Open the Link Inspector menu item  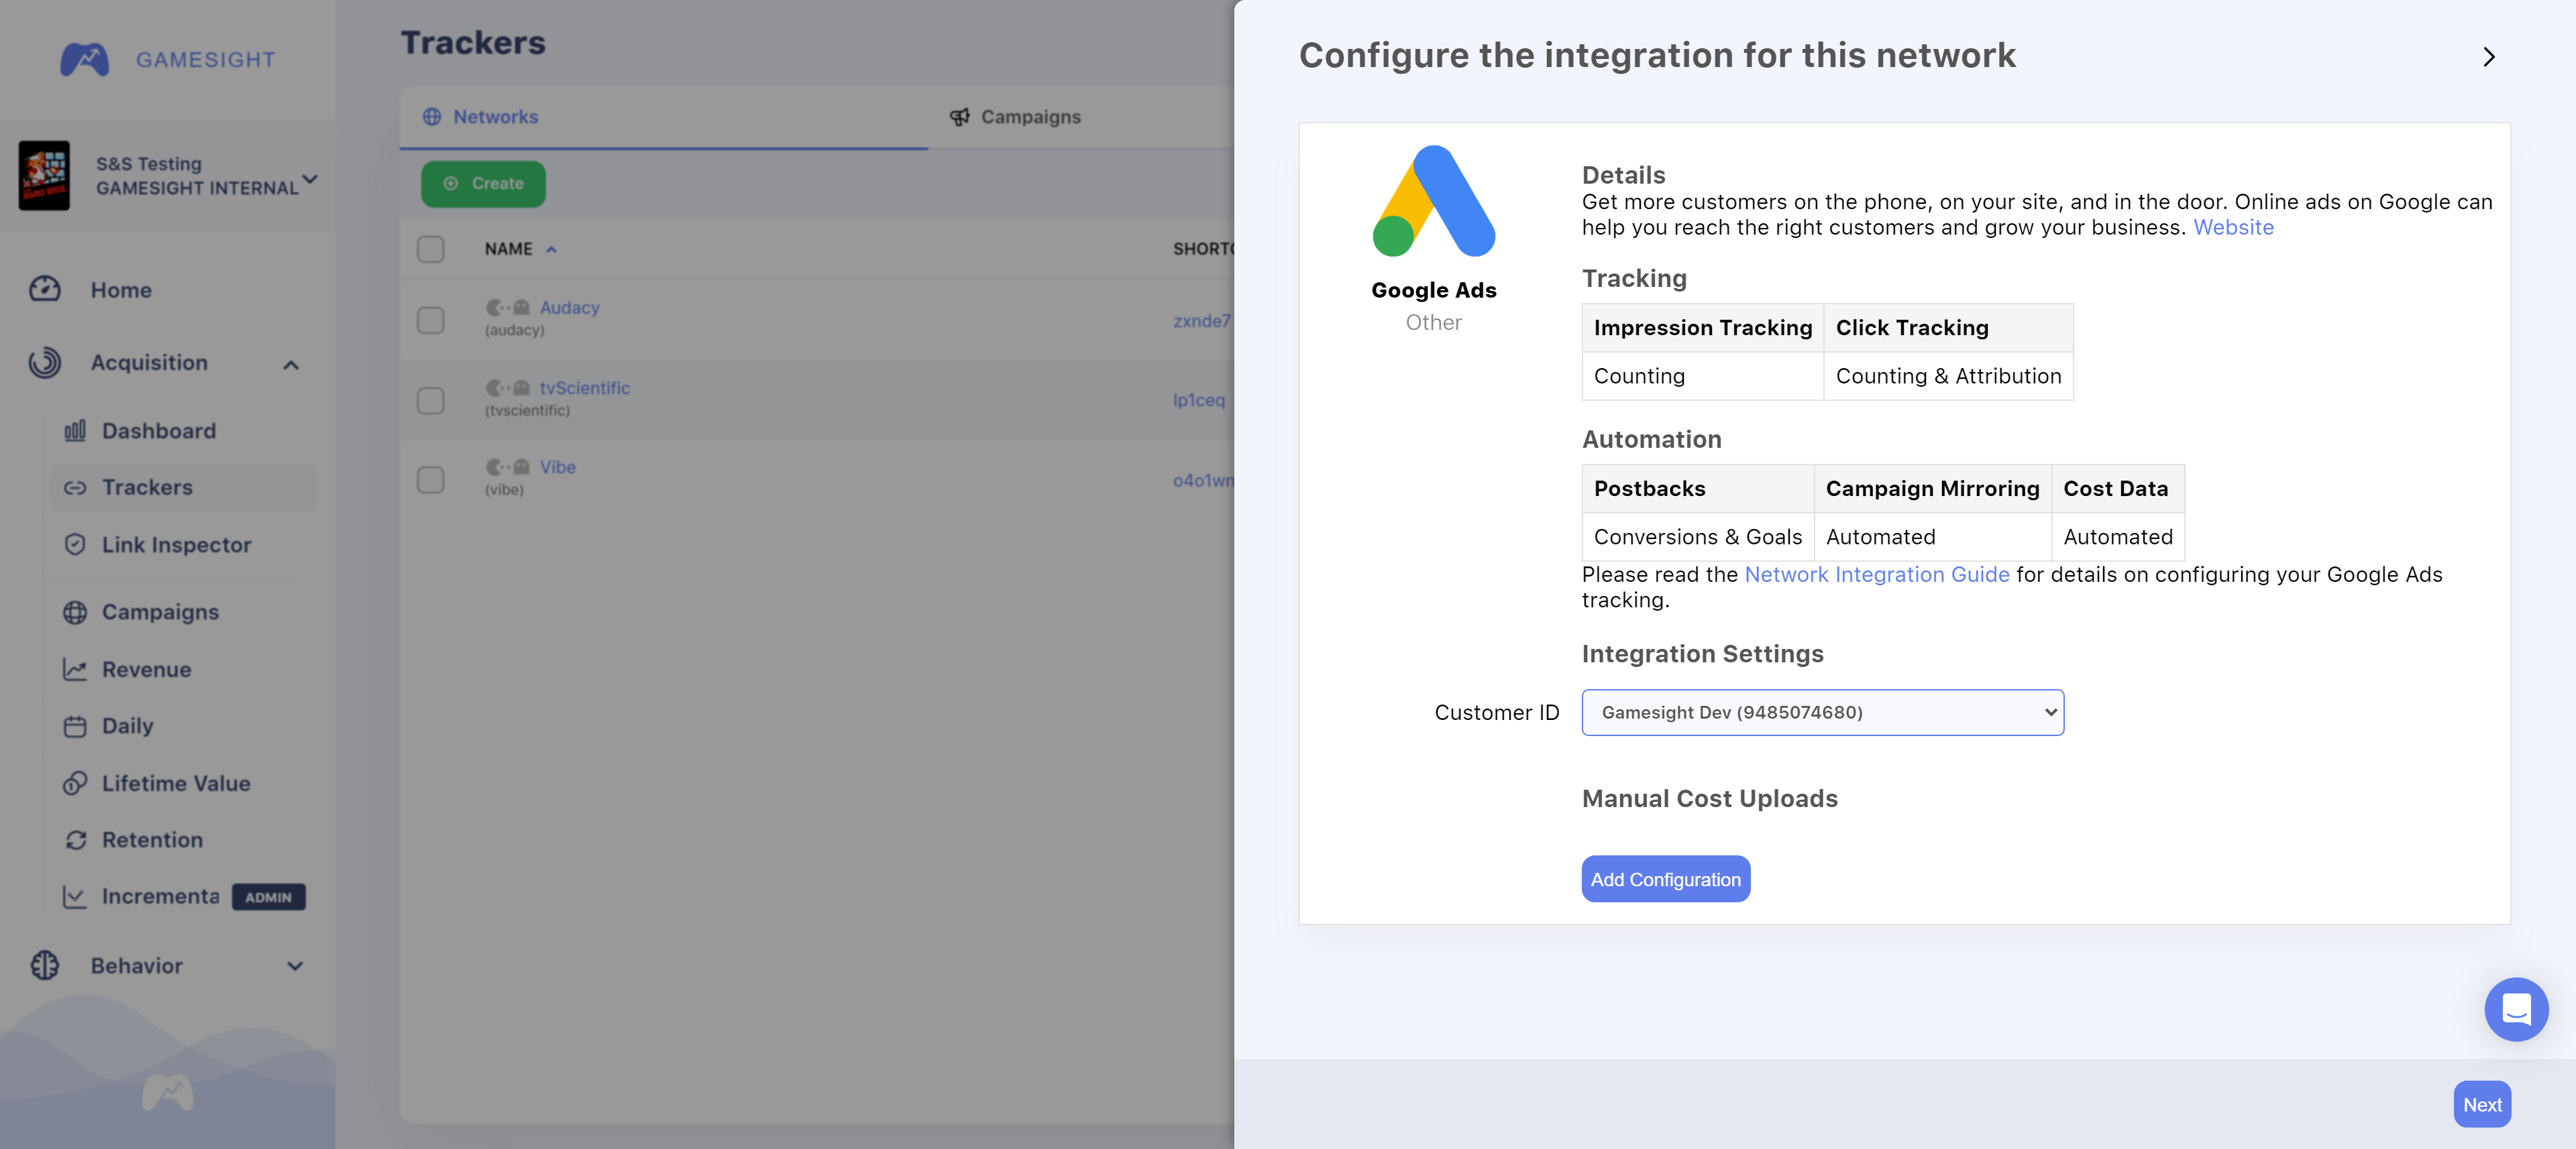click(176, 544)
